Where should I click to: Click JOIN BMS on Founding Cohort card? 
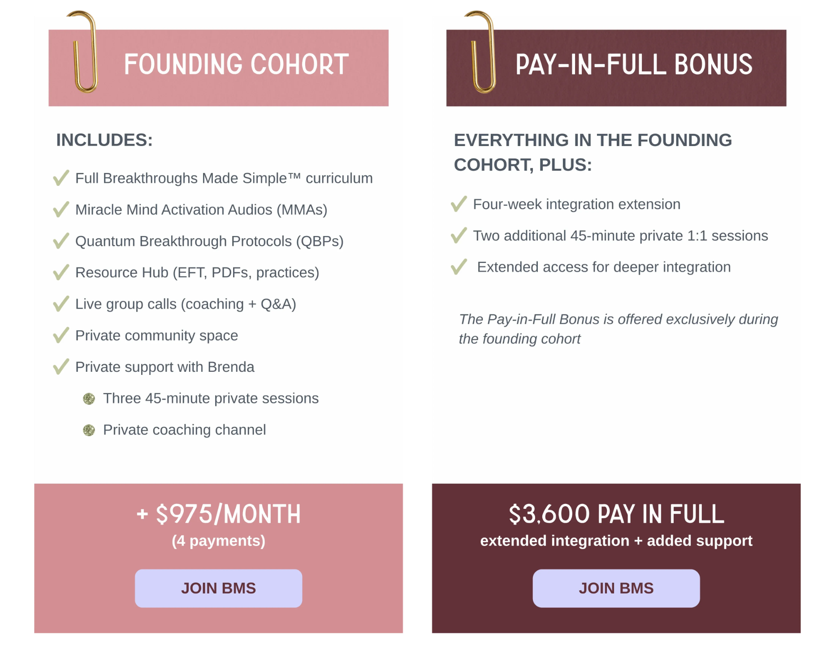point(218,588)
